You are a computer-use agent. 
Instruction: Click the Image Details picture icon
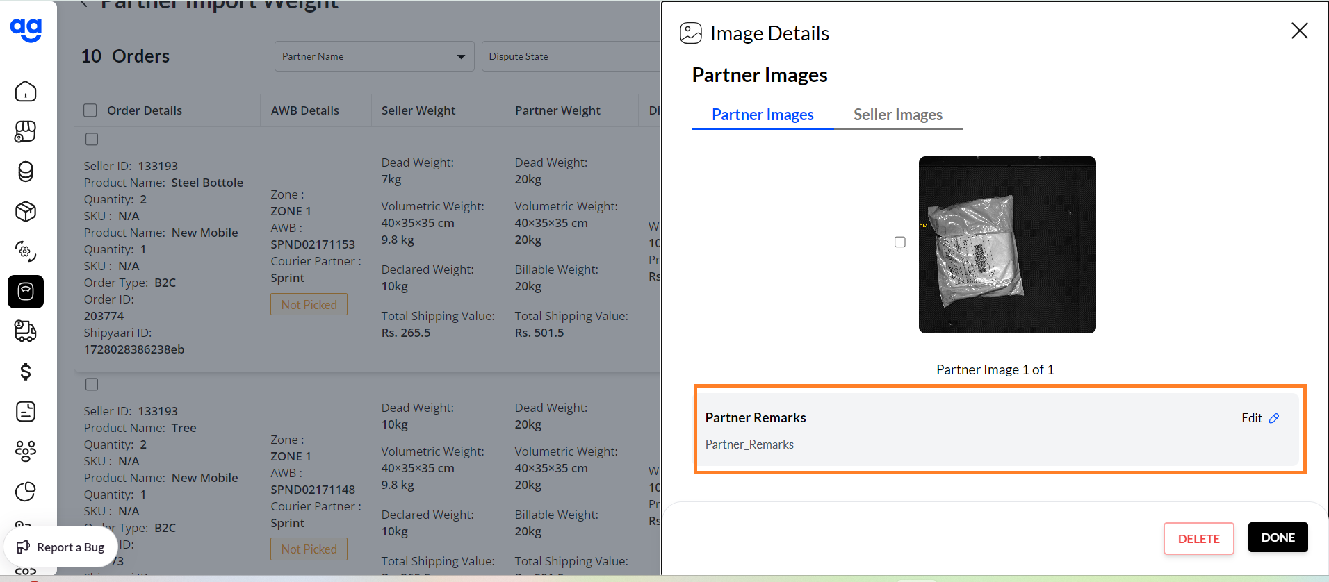pos(691,33)
